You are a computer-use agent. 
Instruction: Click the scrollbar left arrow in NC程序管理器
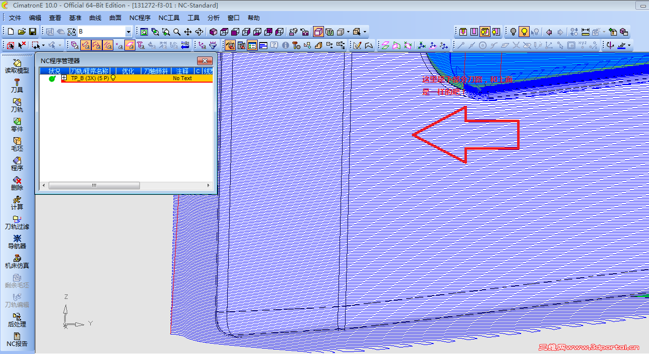pos(43,185)
